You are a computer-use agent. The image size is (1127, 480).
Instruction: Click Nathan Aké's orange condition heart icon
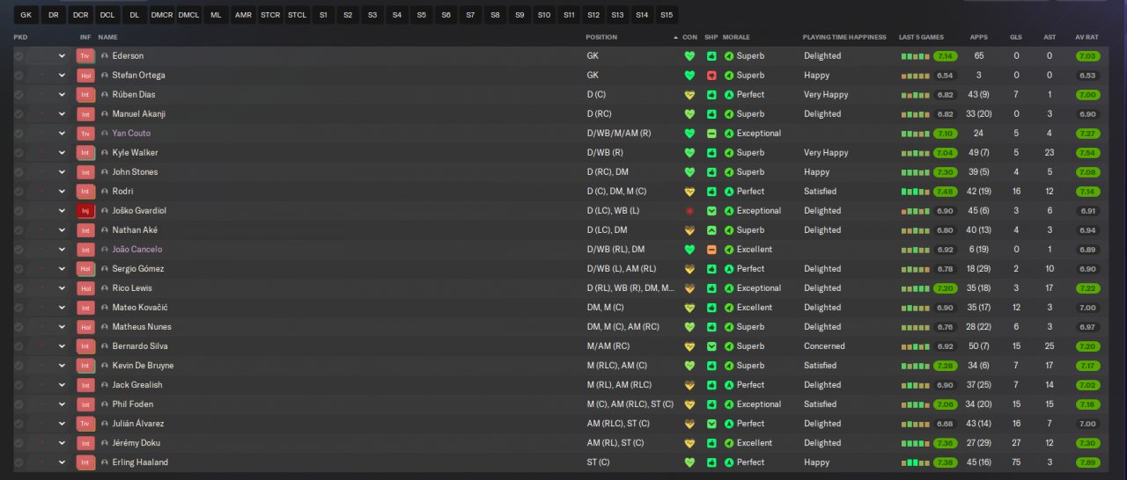(x=689, y=229)
